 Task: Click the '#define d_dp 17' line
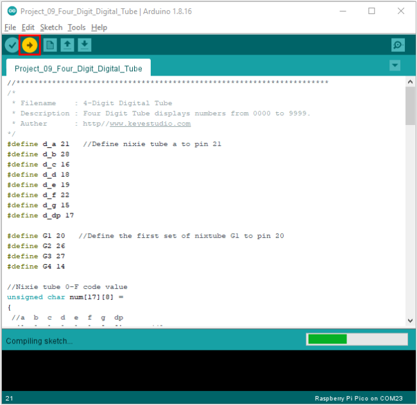(40, 216)
